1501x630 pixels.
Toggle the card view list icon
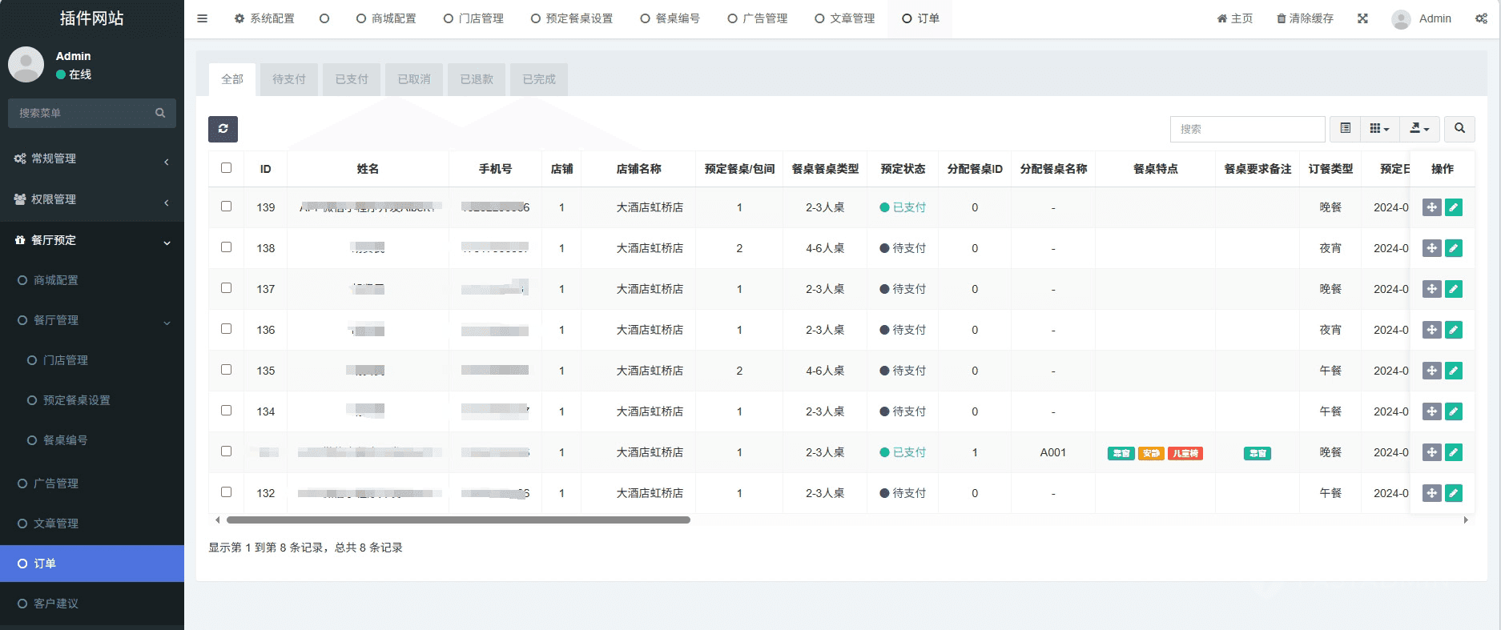point(1346,129)
